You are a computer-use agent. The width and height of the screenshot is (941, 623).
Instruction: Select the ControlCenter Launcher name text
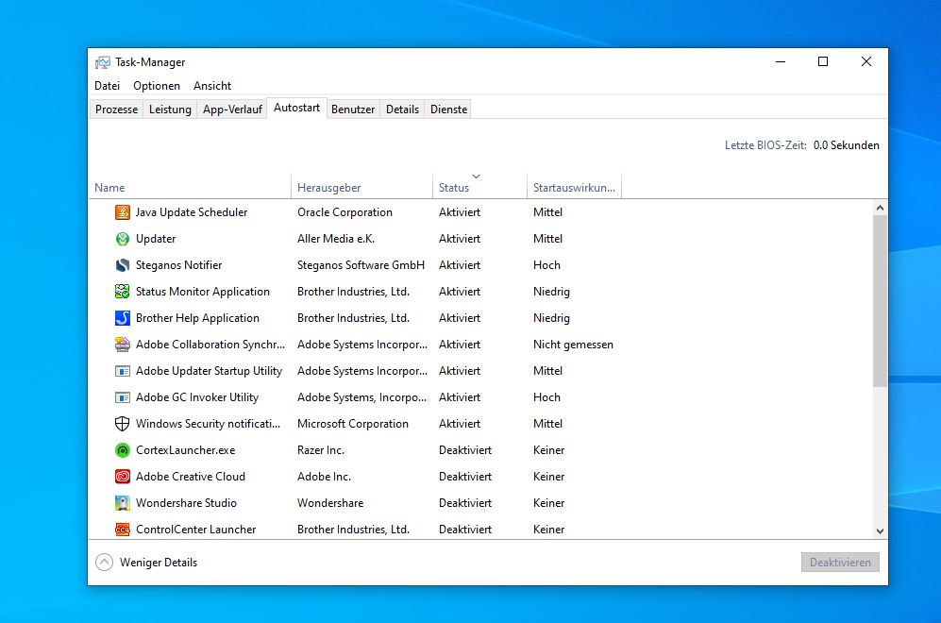tap(195, 530)
